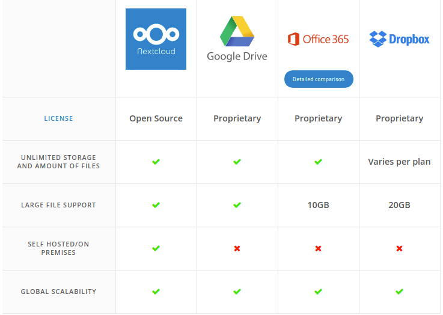Click Google Drive's self hosted red cross

tap(237, 248)
